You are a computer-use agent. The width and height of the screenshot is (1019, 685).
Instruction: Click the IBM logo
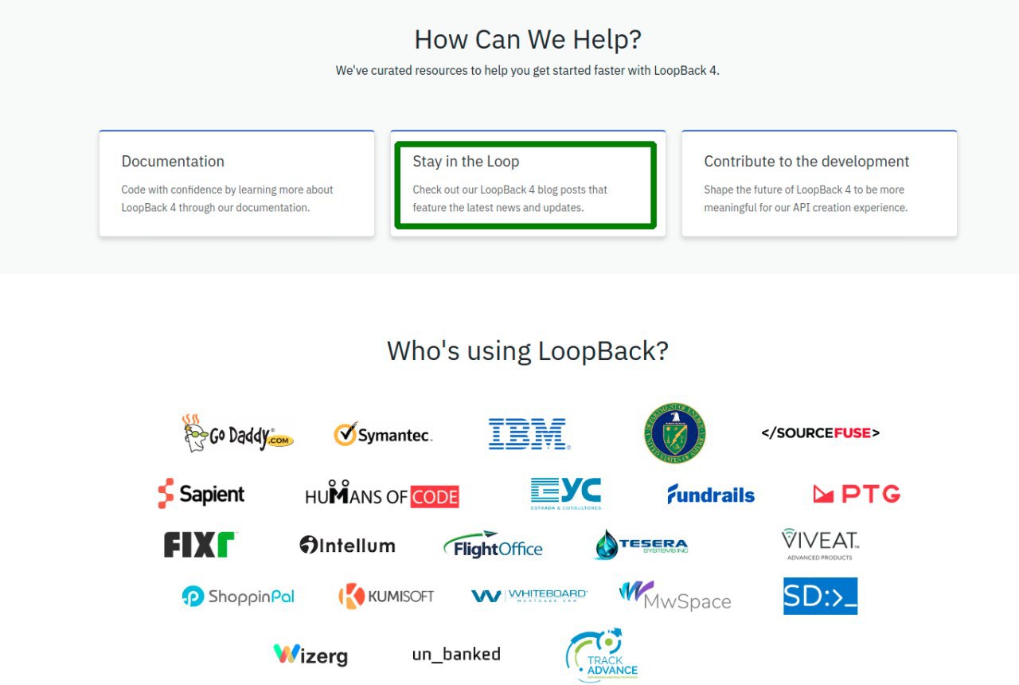click(529, 434)
